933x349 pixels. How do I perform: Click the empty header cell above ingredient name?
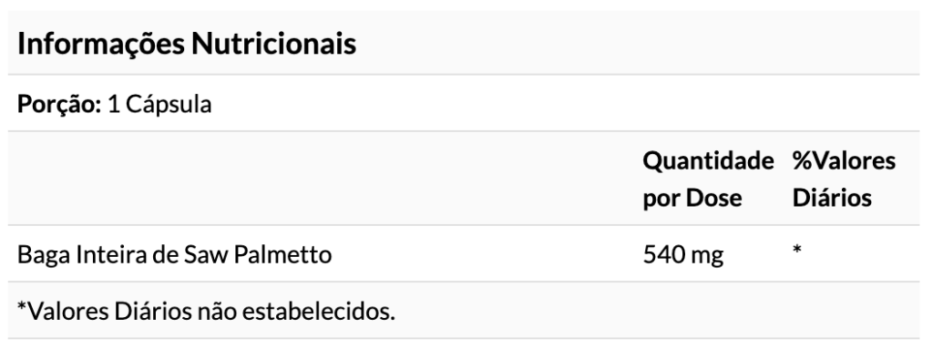pos(321,178)
